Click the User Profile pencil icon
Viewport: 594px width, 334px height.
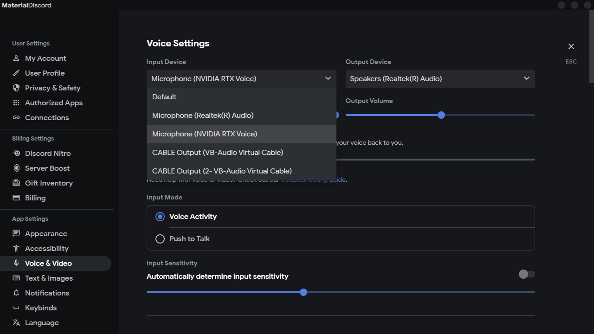click(16, 73)
